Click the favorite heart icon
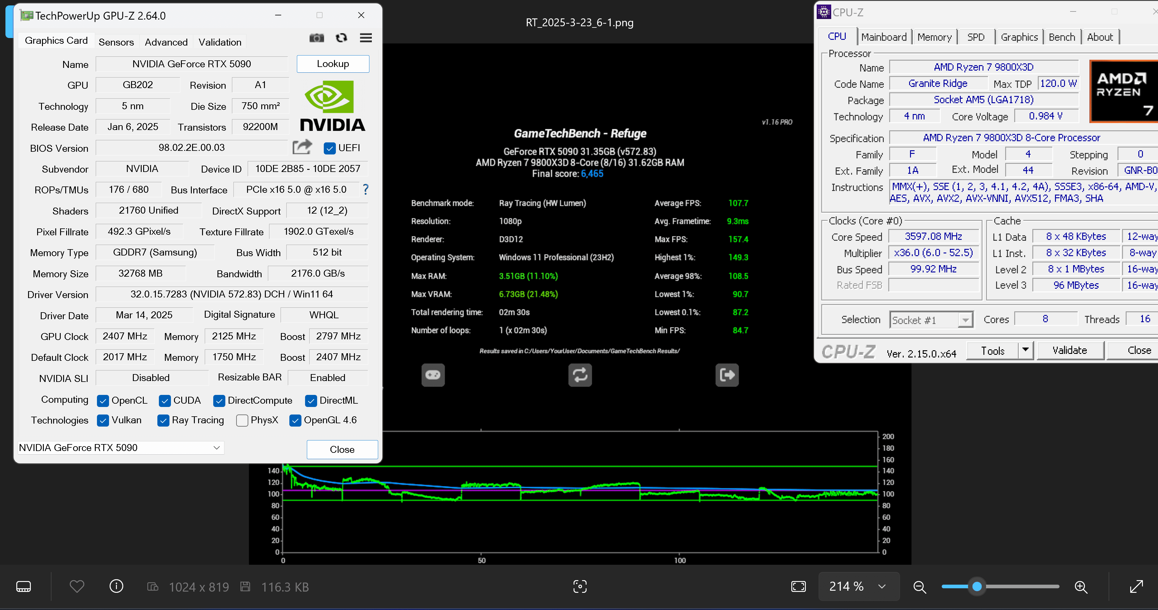Viewport: 1158px width, 610px height. (x=77, y=586)
